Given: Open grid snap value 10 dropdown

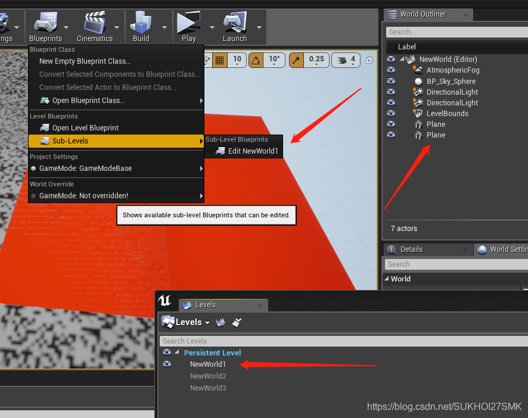Looking at the screenshot, I should click(237, 60).
